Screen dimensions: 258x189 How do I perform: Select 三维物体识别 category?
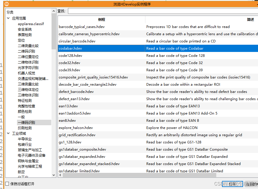[x=28, y=95]
